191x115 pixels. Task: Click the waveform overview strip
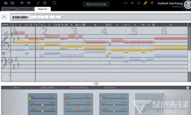tap(100, 17)
